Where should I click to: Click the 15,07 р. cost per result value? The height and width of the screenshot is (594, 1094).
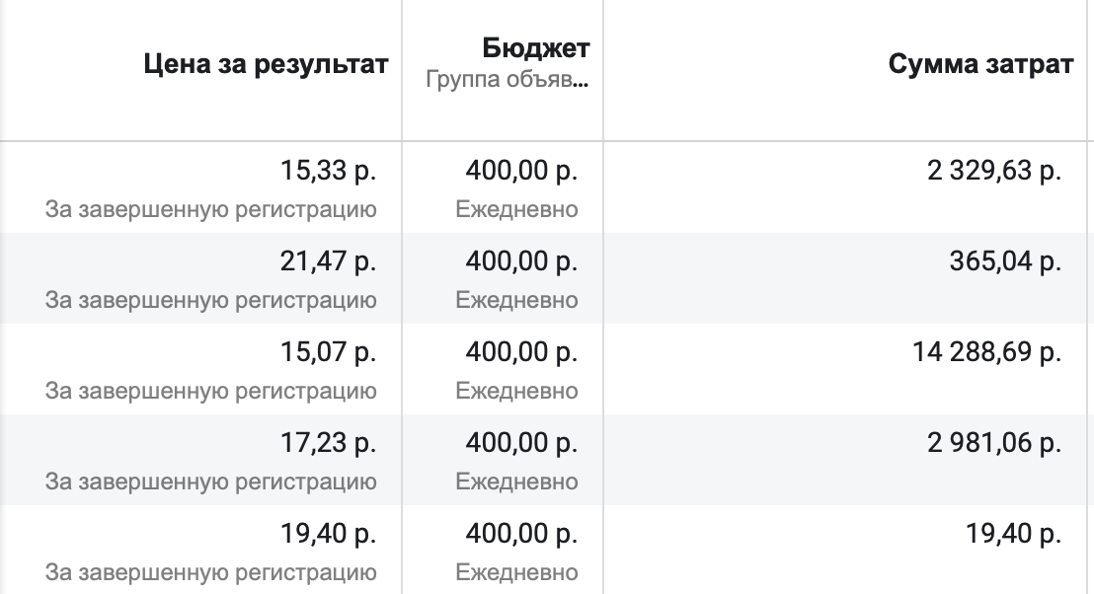pyautogui.click(x=329, y=352)
